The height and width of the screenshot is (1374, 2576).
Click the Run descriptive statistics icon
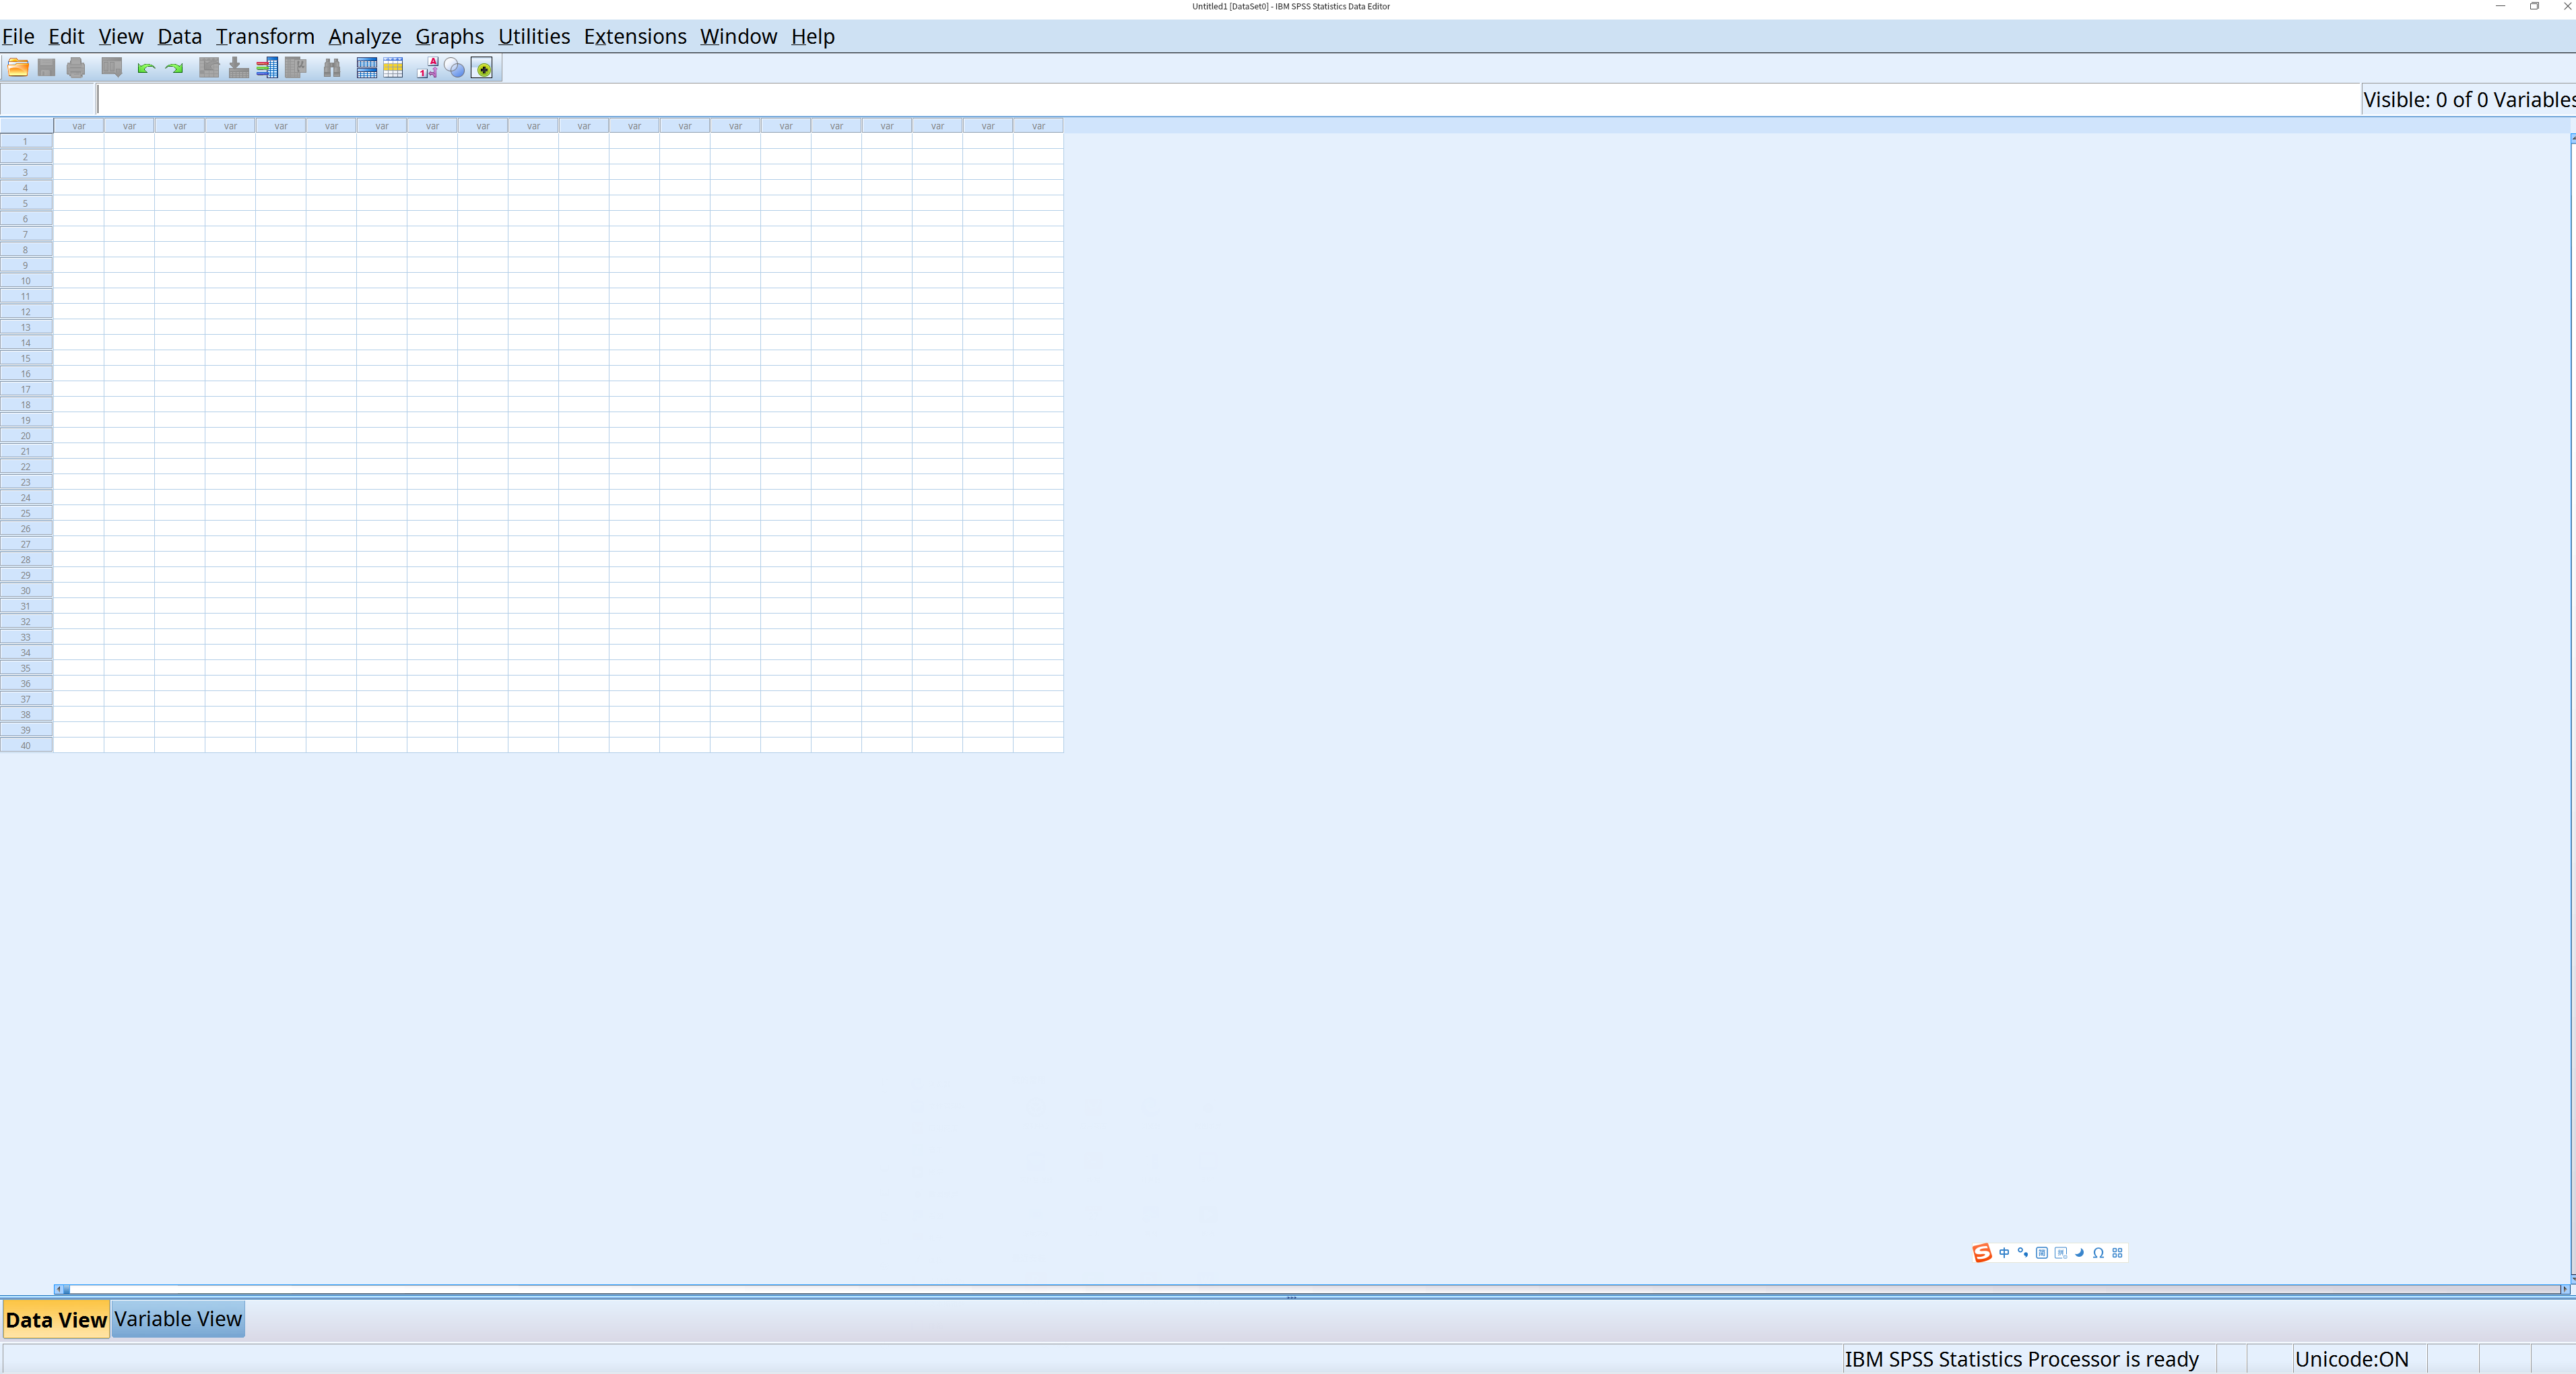296,67
